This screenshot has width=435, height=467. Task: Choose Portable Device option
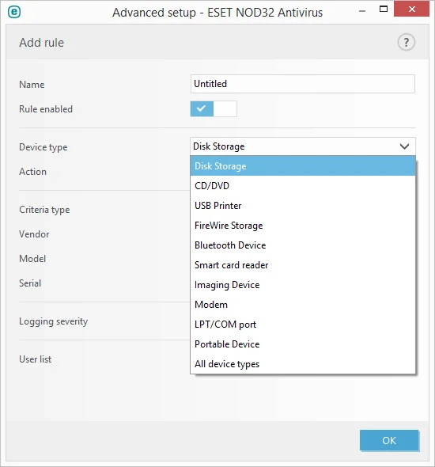point(303,344)
